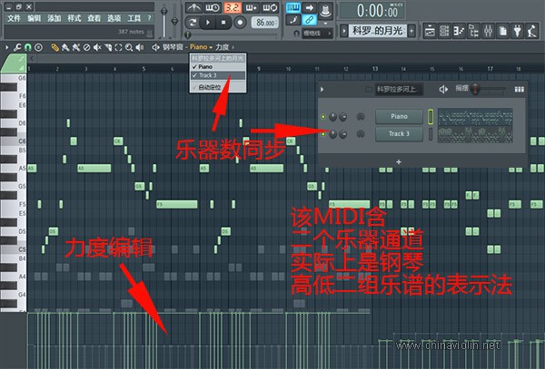The width and height of the screenshot is (545, 369).
Task: Open the 选项 menu
Action: point(114,18)
